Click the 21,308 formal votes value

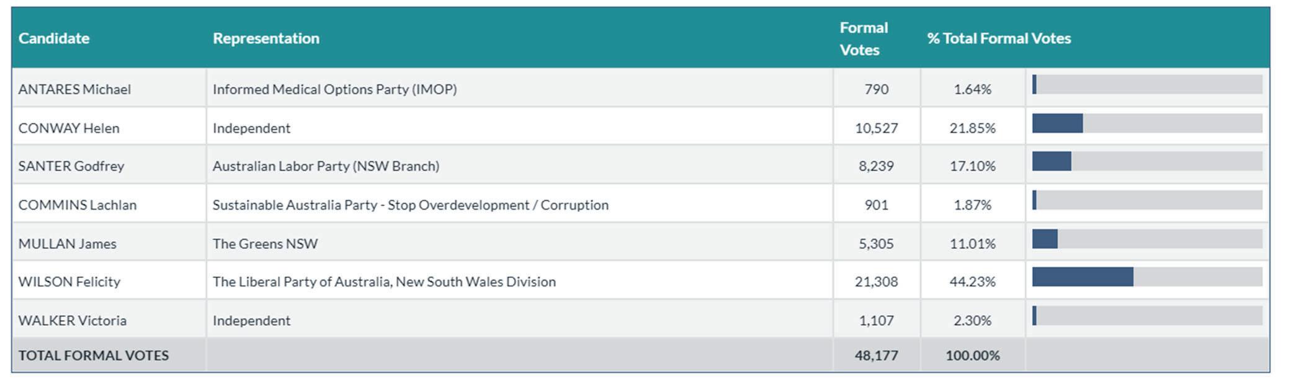pyautogui.click(x=876, y=282)
